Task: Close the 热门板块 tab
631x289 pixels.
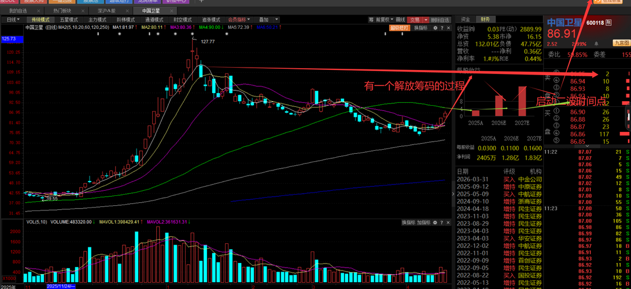Action: (x=83, y=10)
